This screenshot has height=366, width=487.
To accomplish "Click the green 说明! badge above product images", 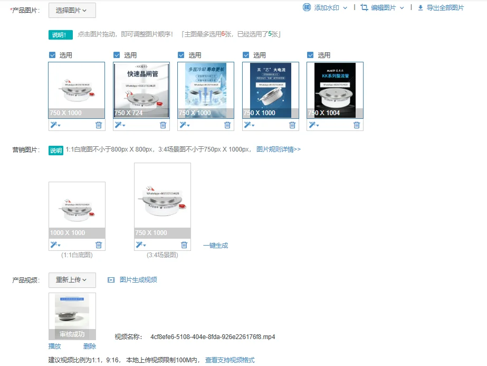I will [x=61, y=34].
